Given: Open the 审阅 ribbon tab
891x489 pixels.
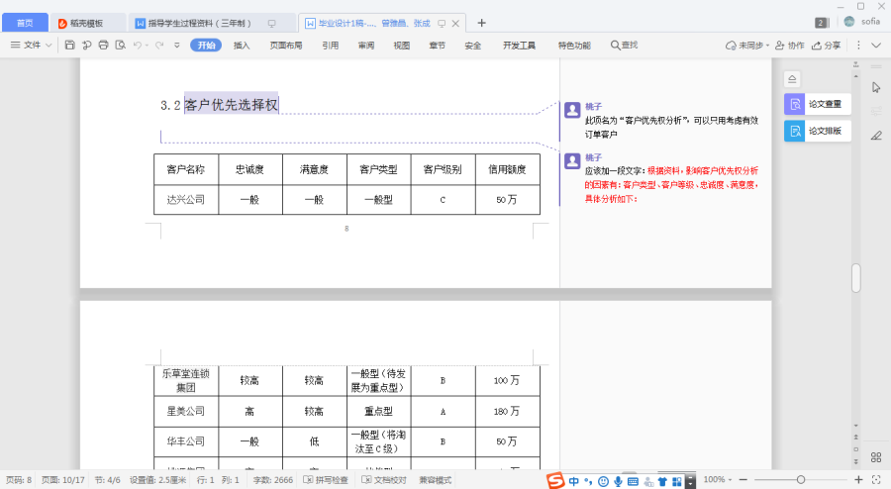Looking at the screenshot, I should pos(366,46).
